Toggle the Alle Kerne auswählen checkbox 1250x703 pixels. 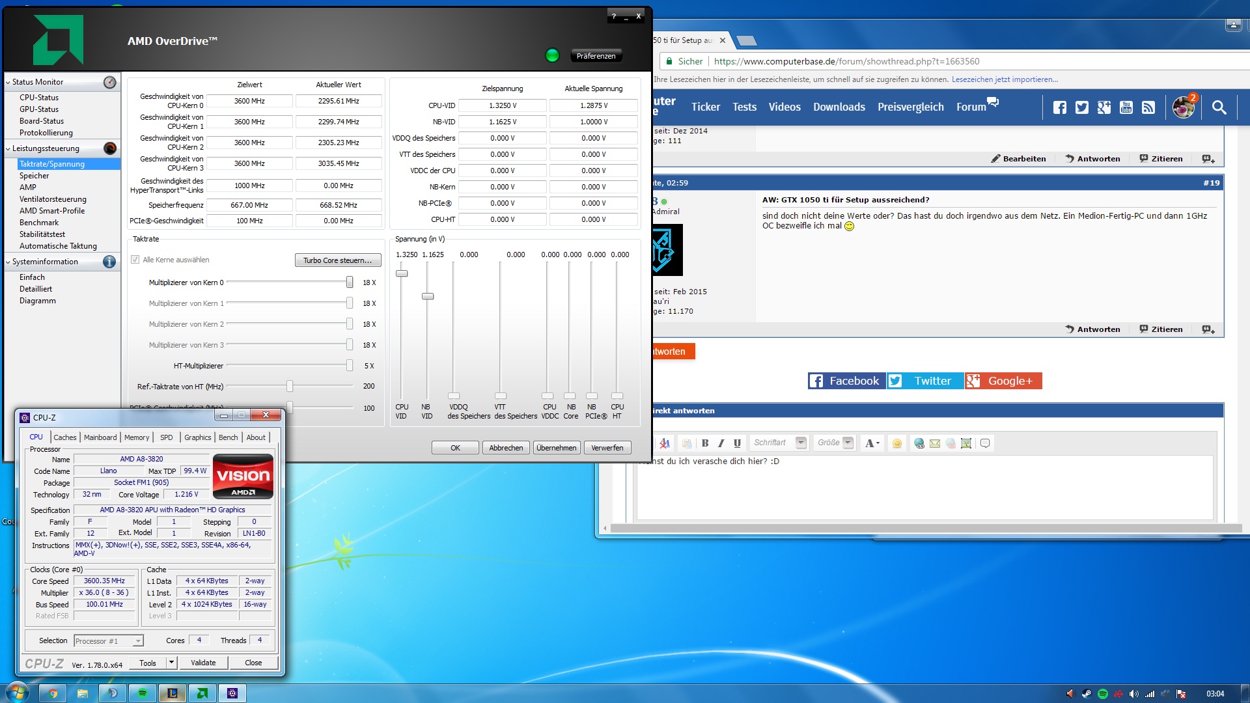[x=135, y=260]
